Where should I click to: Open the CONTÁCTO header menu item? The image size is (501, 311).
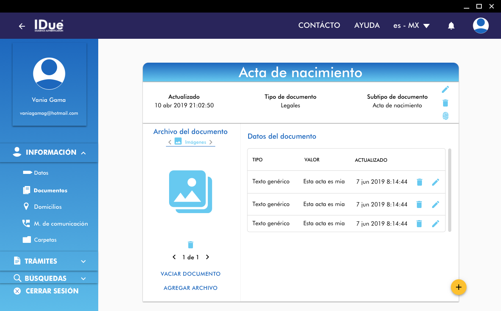pyautogui.click(x=319, y=25)
